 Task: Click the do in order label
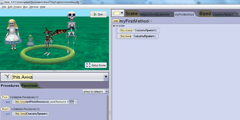click(119, 26)
